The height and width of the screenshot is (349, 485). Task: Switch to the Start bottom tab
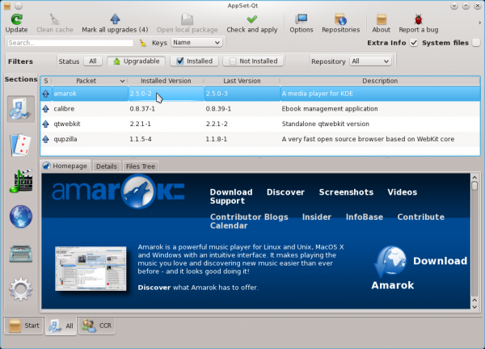pyautogui.click(x=24, y=326)
